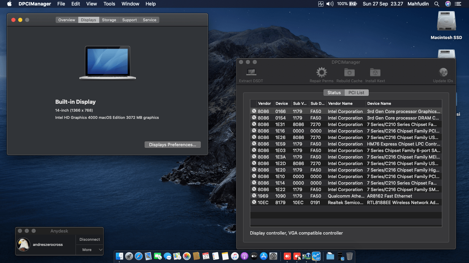Click the Rebuild Cache folder icon

point(349,73)
